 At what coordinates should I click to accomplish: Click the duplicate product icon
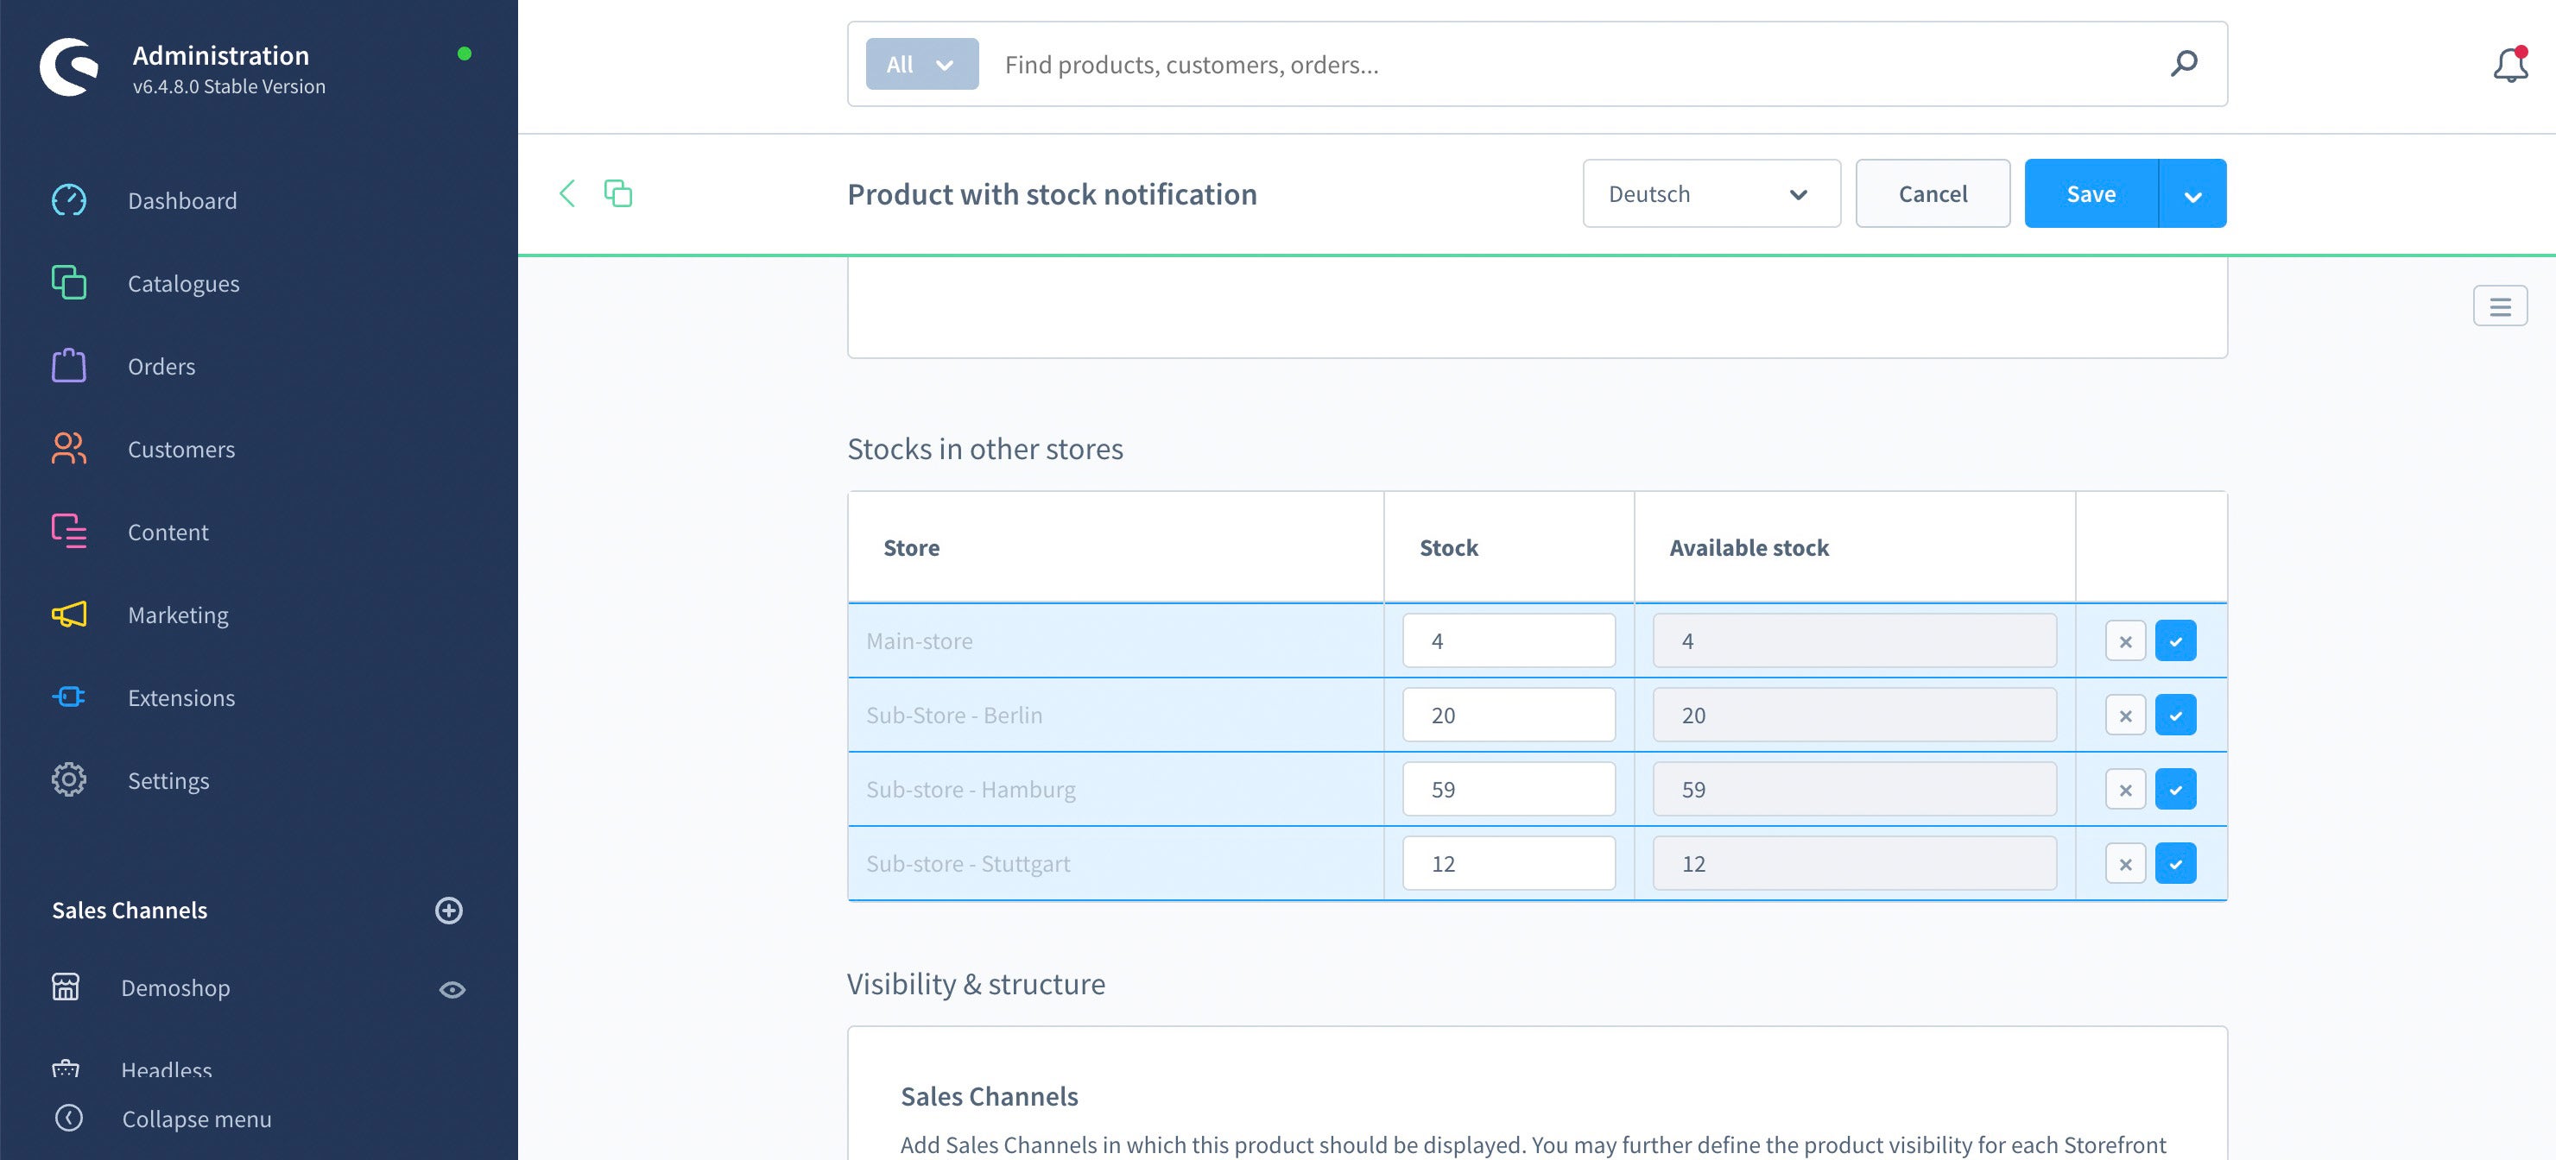coord(617,193)
